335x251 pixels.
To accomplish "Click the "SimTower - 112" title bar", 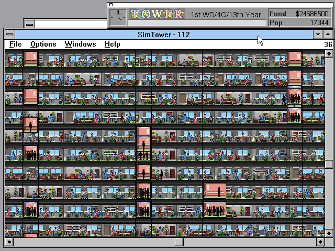I will pyautogui.click(x=164, y=35).
